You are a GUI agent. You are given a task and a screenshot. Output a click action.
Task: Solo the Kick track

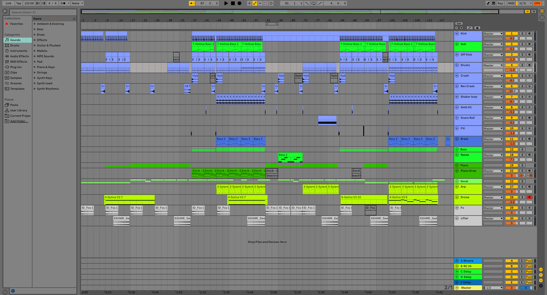pyautogui.click(x=522, y=34)
